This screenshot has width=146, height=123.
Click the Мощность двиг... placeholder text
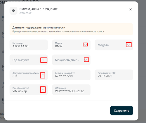67,60
